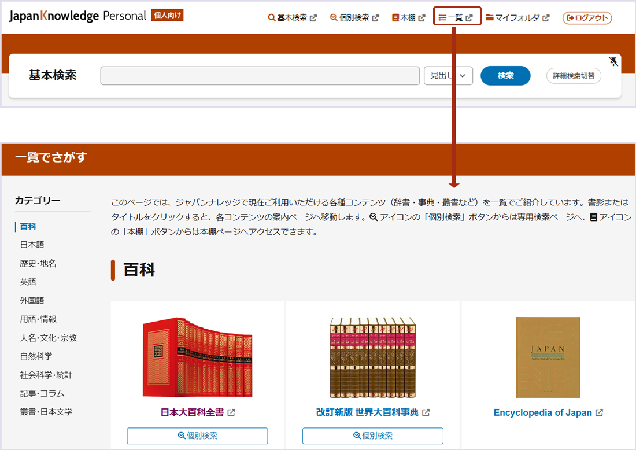Click 個別検索 button under 日本大百科全書
Image resolution: width=636 pixels, height=450 pixels.
pos(198,436)
